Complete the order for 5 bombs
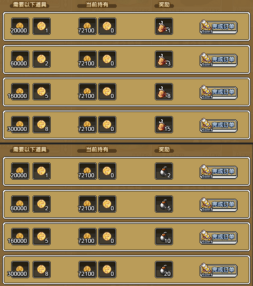This screenshot has height=286, width=253. tap(219, 204)
